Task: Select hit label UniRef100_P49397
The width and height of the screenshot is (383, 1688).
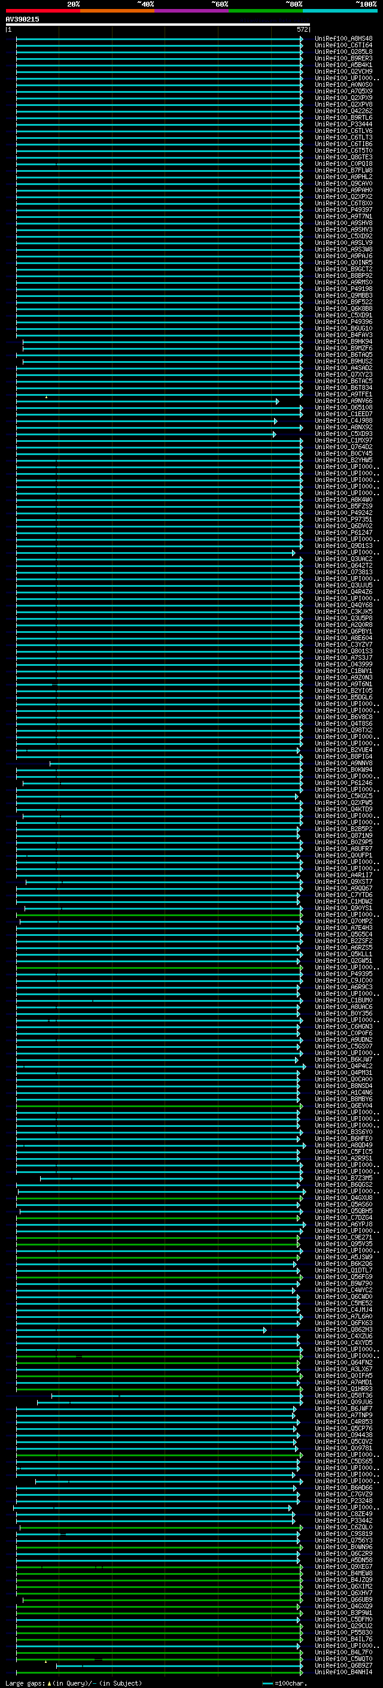Action: [344, 210]
